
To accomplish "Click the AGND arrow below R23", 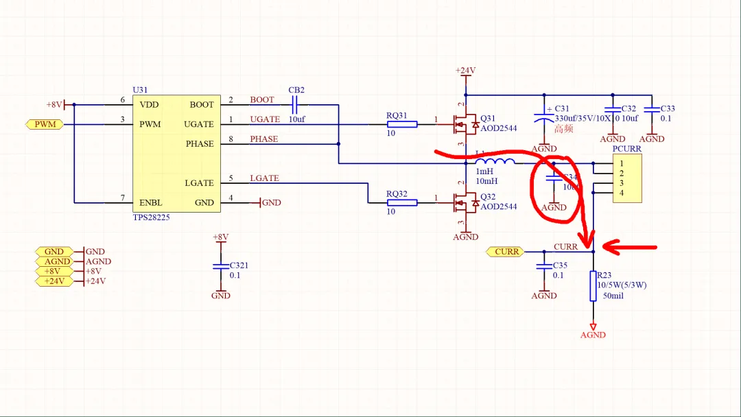I will [593, 331].
